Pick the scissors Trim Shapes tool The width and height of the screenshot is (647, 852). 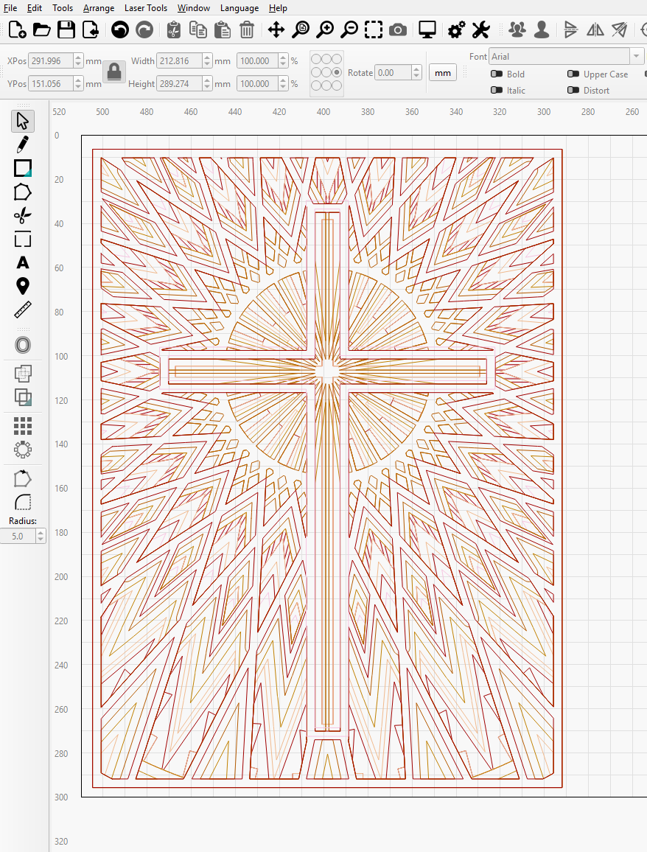[x=22, y=216]
